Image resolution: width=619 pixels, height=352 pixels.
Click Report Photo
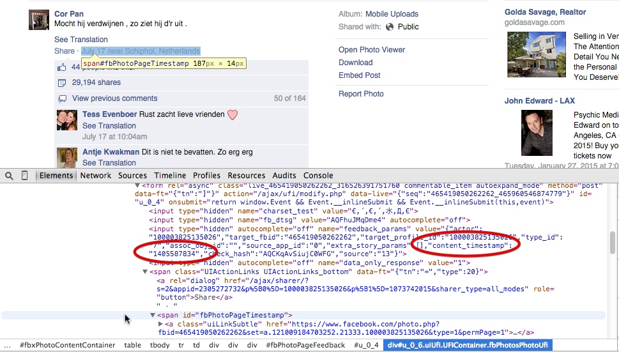(361, 94)
